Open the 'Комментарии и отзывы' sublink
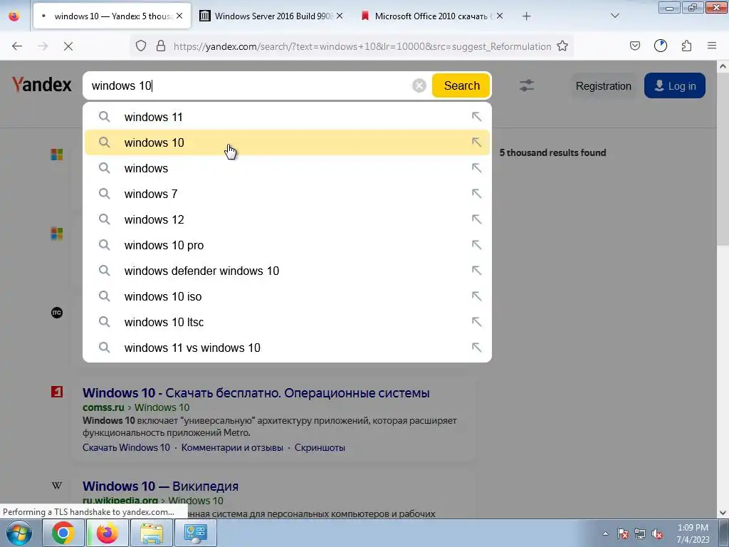729x547 pixels. tap(232, 447)
